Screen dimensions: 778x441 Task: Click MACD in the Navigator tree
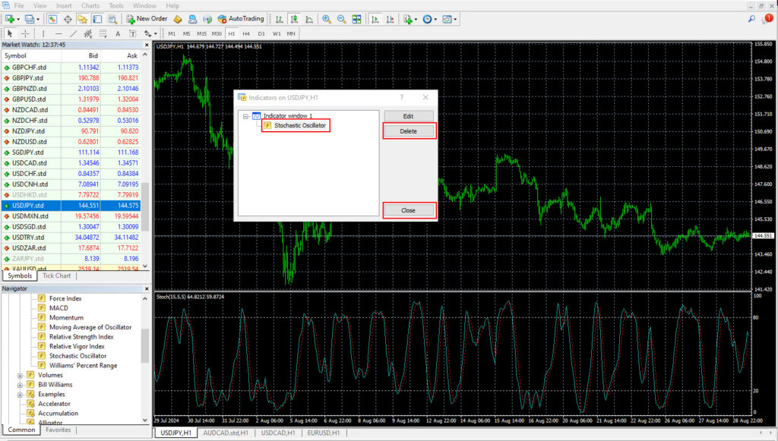point(59,308)
